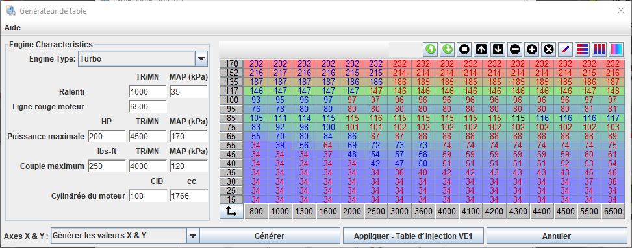Click the pink-to-cyan color gradient icon
This screenshot has width=632, height=248.
pos(616,49)
